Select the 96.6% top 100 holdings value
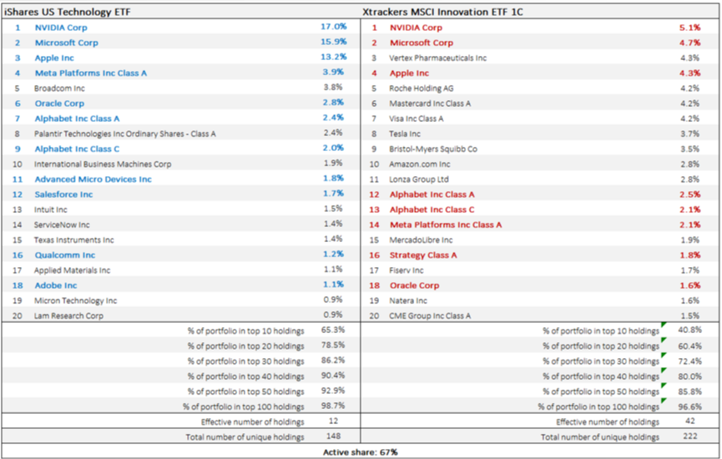 [689, 406]
